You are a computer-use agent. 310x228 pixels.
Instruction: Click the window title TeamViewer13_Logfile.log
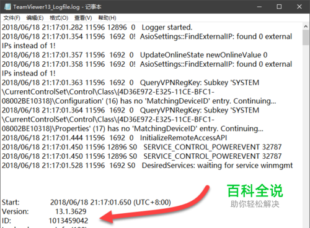pyautogui.click(x=46, y=7)
